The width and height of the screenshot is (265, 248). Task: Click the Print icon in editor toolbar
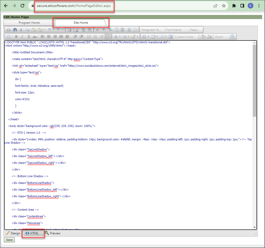click(9, 30)
